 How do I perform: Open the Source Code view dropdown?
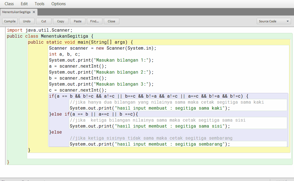point(274,21)
